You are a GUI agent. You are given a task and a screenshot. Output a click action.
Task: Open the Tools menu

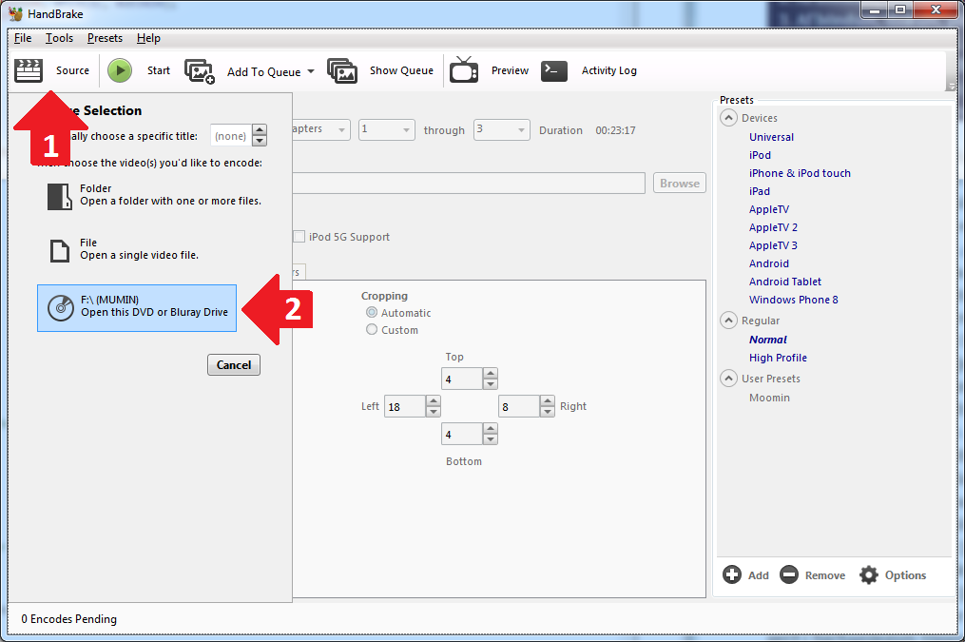[59, 38]
